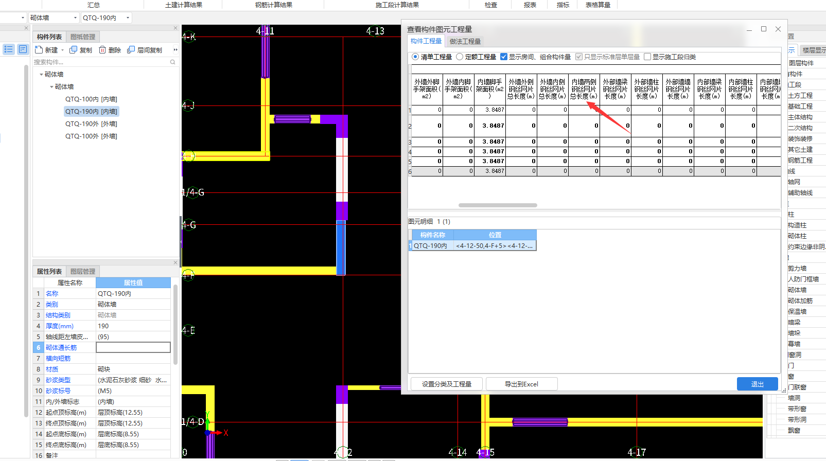
Task: Click the 删除 trash icon
Action: coord(102,50)
